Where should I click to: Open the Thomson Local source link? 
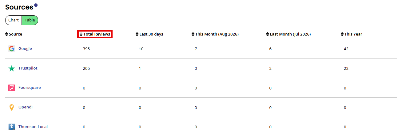click(33, 127)
